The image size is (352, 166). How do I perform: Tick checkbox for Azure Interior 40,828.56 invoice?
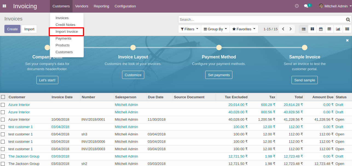[x=3, y=112]
